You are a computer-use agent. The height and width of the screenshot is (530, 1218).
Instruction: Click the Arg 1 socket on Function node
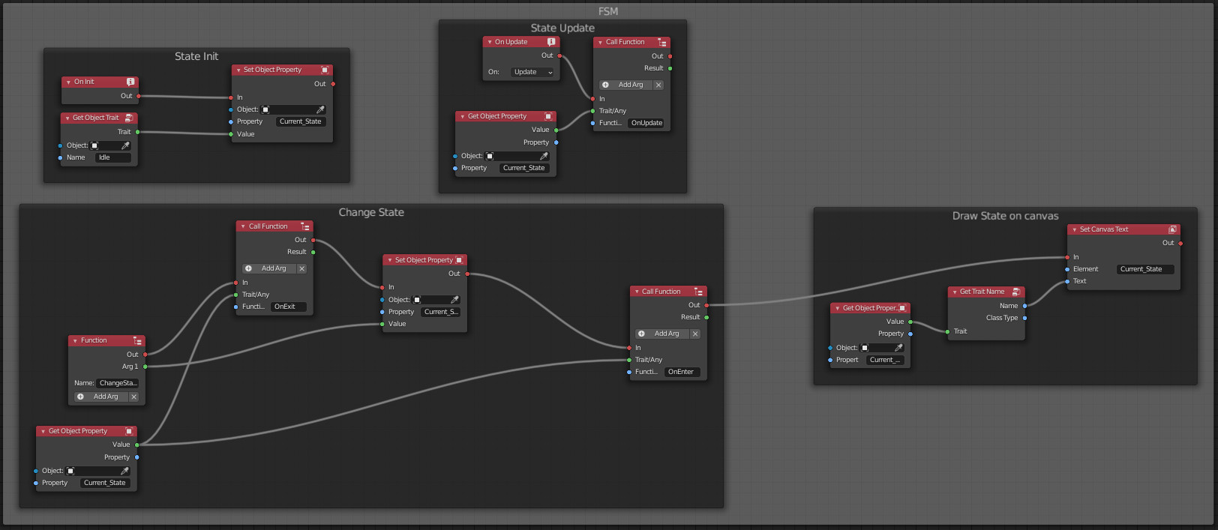(145, 367)
